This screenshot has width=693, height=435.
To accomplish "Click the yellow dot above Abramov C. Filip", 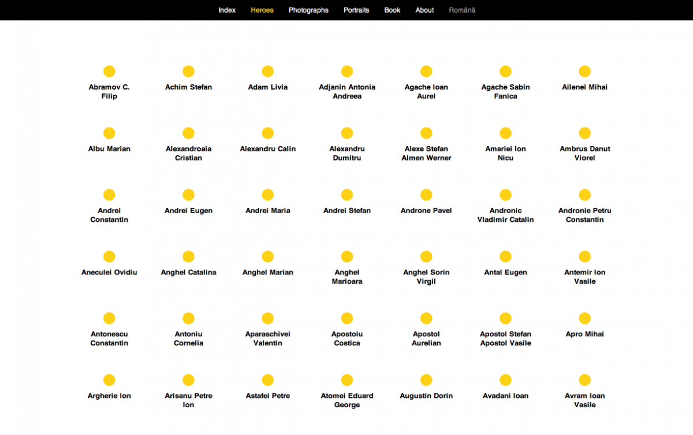I will click(109, 71).
